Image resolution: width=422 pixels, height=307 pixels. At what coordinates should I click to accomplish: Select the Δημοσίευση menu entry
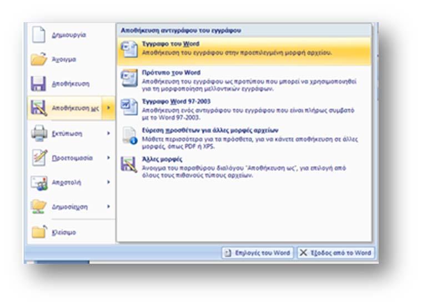71,207
